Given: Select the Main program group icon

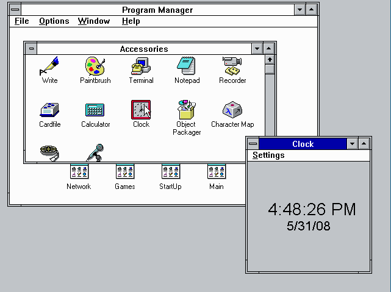Looking at the screenshot, I should point(217,171).
